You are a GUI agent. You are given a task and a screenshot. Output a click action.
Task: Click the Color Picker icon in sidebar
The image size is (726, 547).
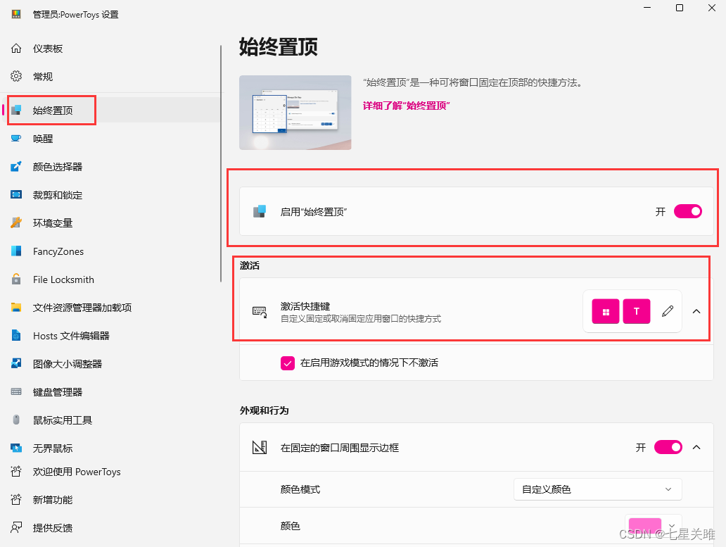[x=16, y=167]
